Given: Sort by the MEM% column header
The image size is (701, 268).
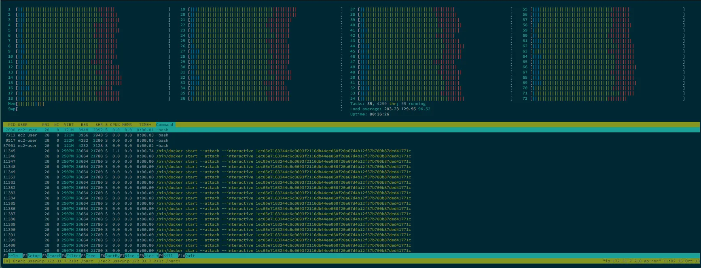Looking at the screenshot, I should pos(127,125).
